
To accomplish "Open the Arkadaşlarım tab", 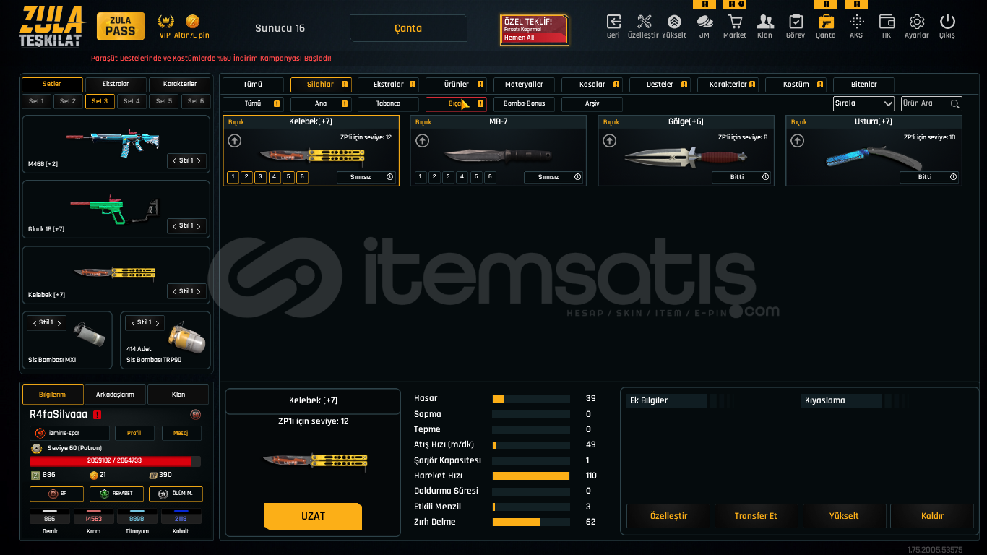I will pos(116,395).
